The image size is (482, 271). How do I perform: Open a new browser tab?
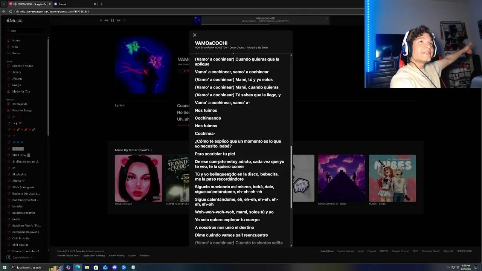coord(101,4)
